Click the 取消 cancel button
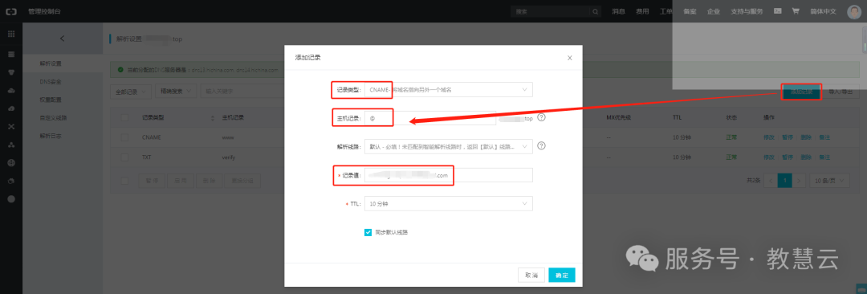867x294 pixels. tap(531, 275)
